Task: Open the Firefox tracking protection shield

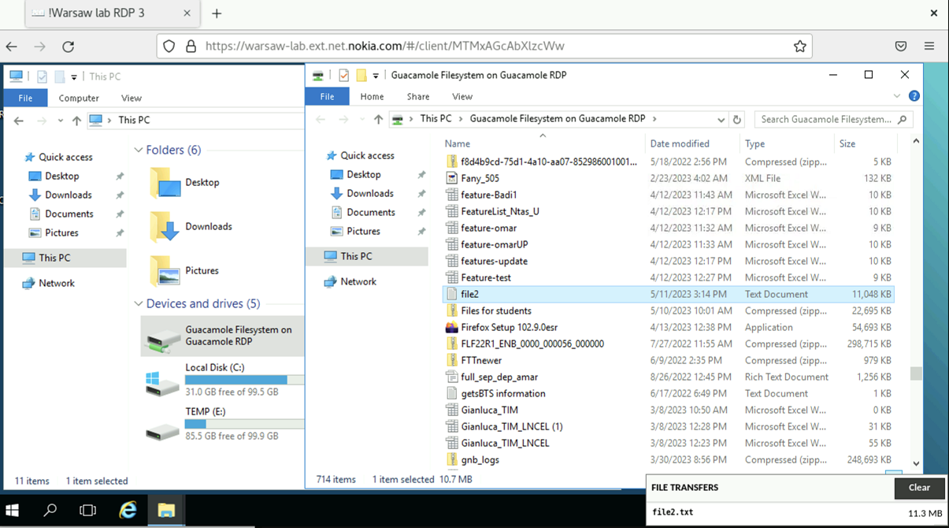Action: tap(169, 46)
